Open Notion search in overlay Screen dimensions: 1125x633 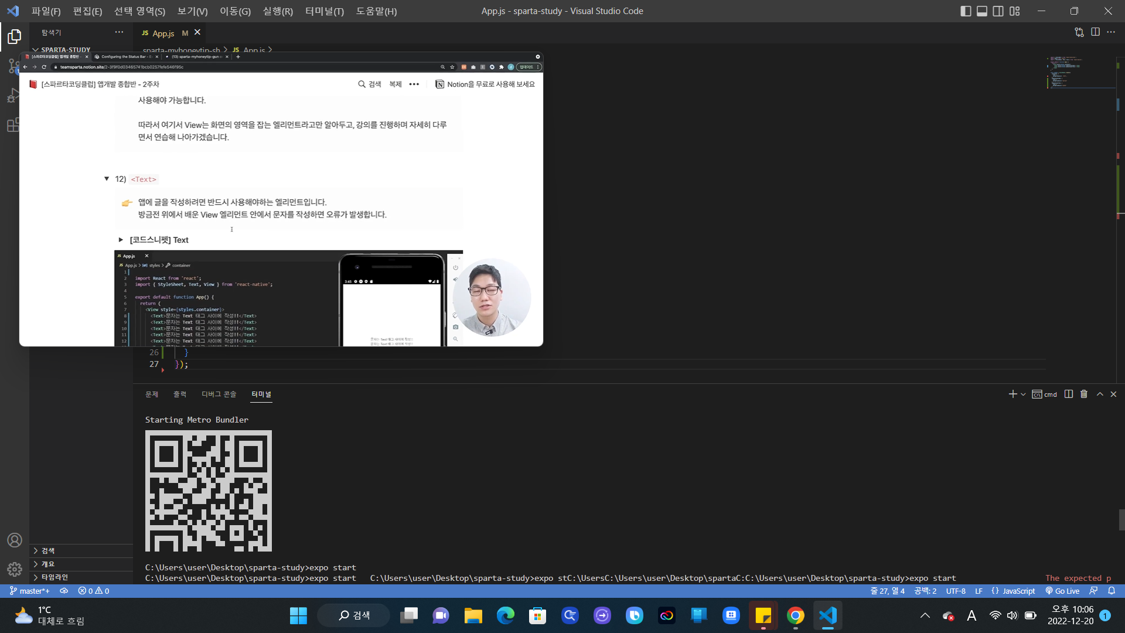pos(370,84)
